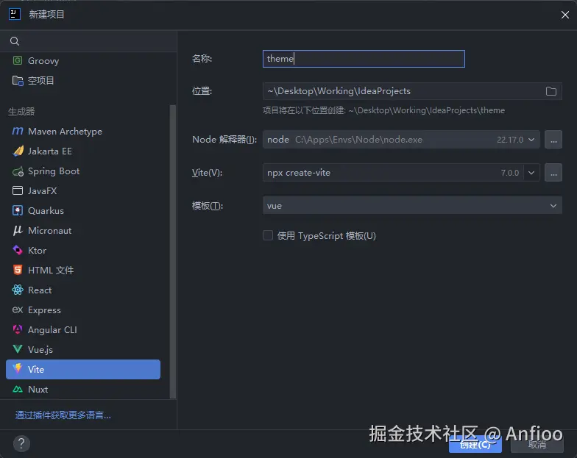Click the Micronaut mu icon
The height and width of the screenshot is (458, 577).
point(18,230)
